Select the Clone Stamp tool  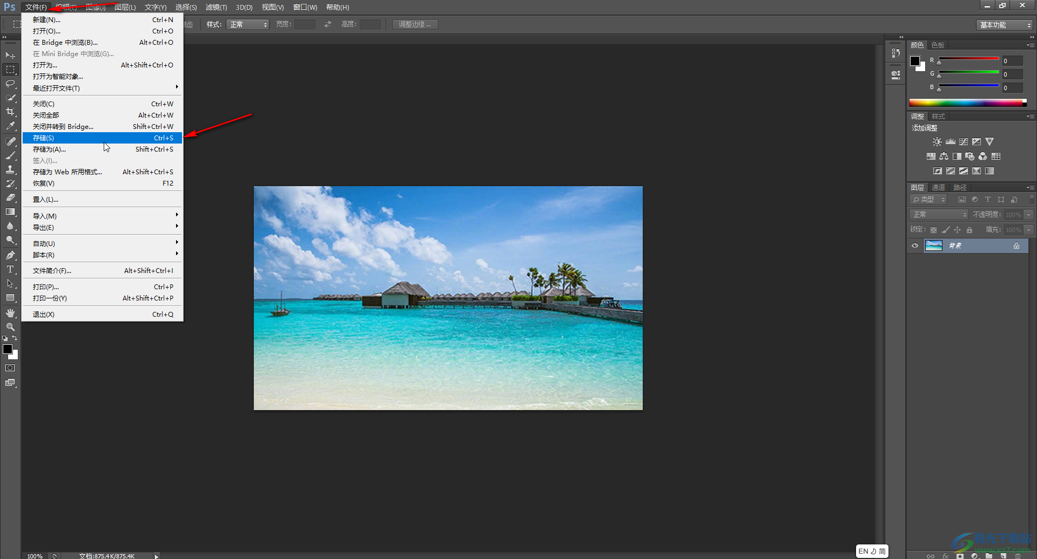[x=10, y=169]
